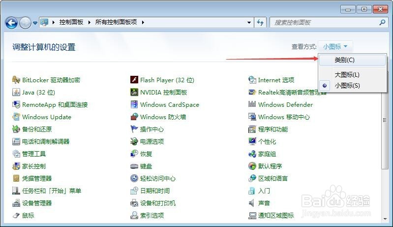Click the Flash Player (32 位) icon
The image size is (393, 227).
pyautogui.click(x=134, y=80)
